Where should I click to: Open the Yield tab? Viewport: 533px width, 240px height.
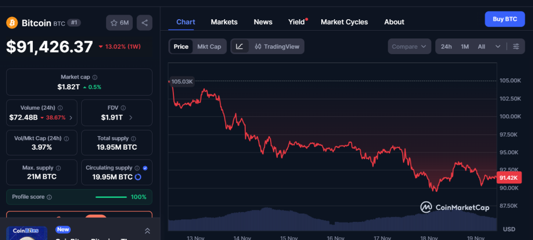click(x=296, y=22)
